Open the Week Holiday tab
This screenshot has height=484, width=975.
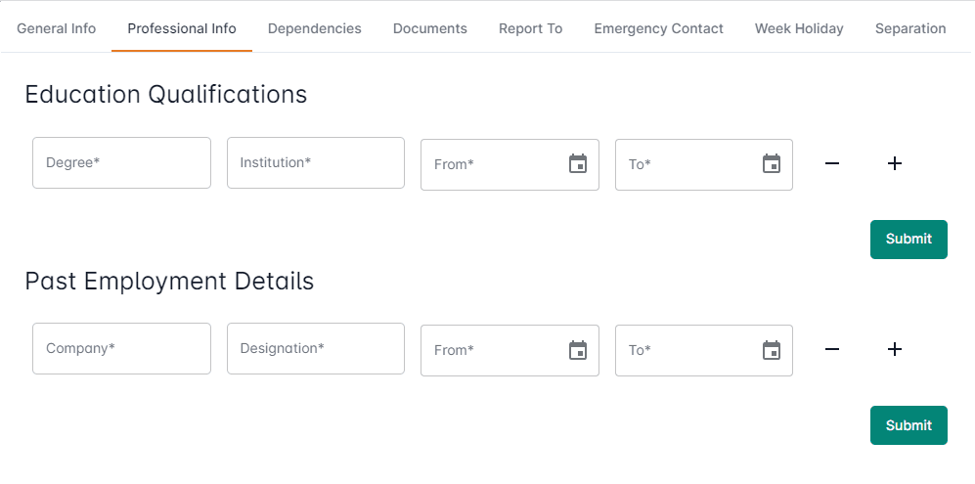coord(799,28)
